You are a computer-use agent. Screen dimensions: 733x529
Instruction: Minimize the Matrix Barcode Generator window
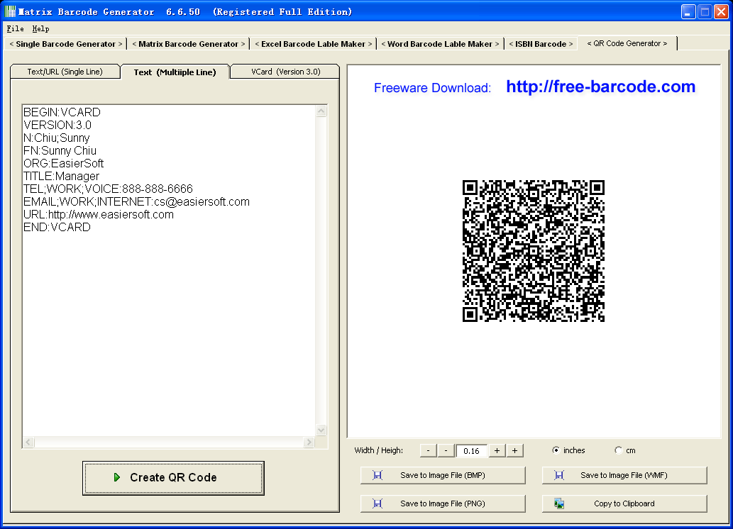(688, 11)
